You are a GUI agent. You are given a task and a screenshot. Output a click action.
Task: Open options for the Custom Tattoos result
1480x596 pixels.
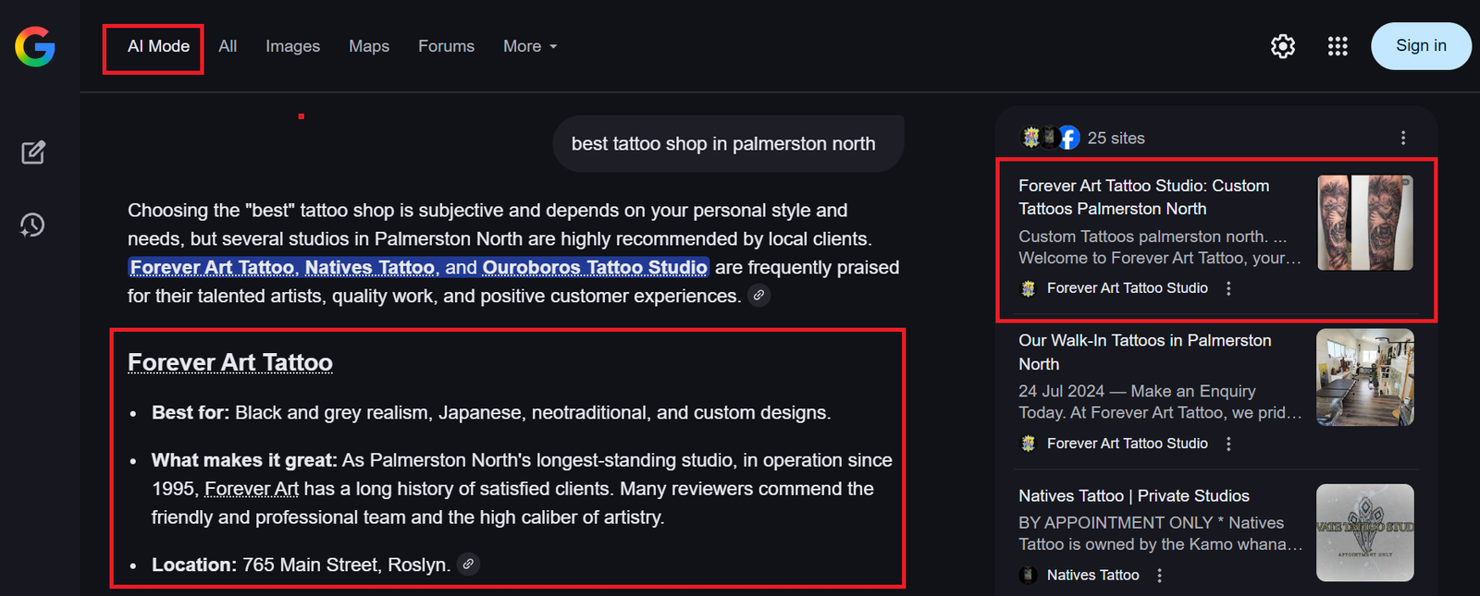click(1228, 288)
